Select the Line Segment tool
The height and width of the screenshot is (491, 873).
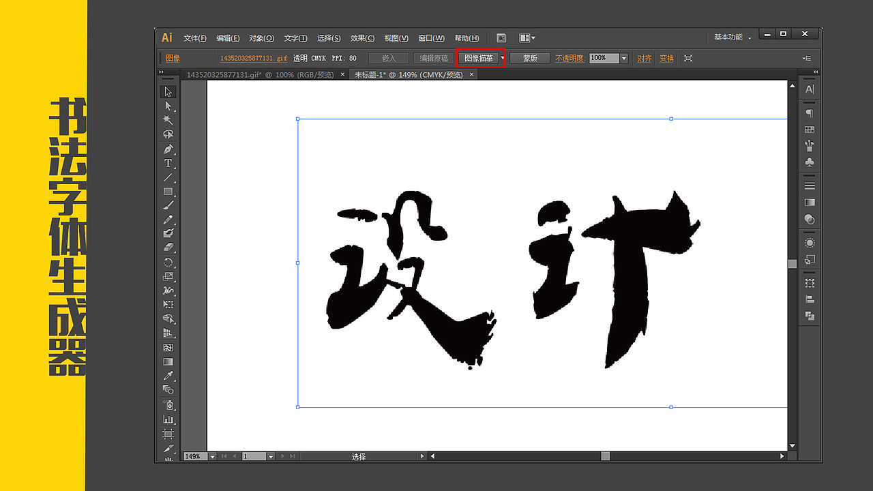(168, 177)
